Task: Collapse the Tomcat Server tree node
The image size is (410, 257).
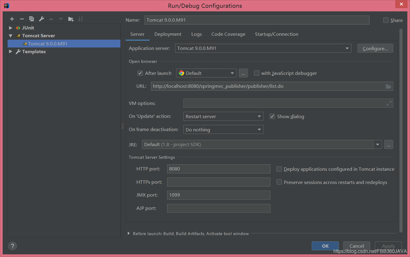Action: [11, 35]
